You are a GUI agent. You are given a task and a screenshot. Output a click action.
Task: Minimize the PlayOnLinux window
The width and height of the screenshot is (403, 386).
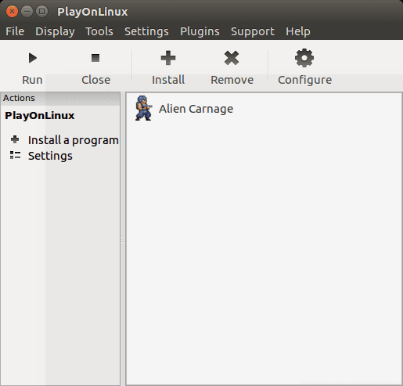(27, 12)
